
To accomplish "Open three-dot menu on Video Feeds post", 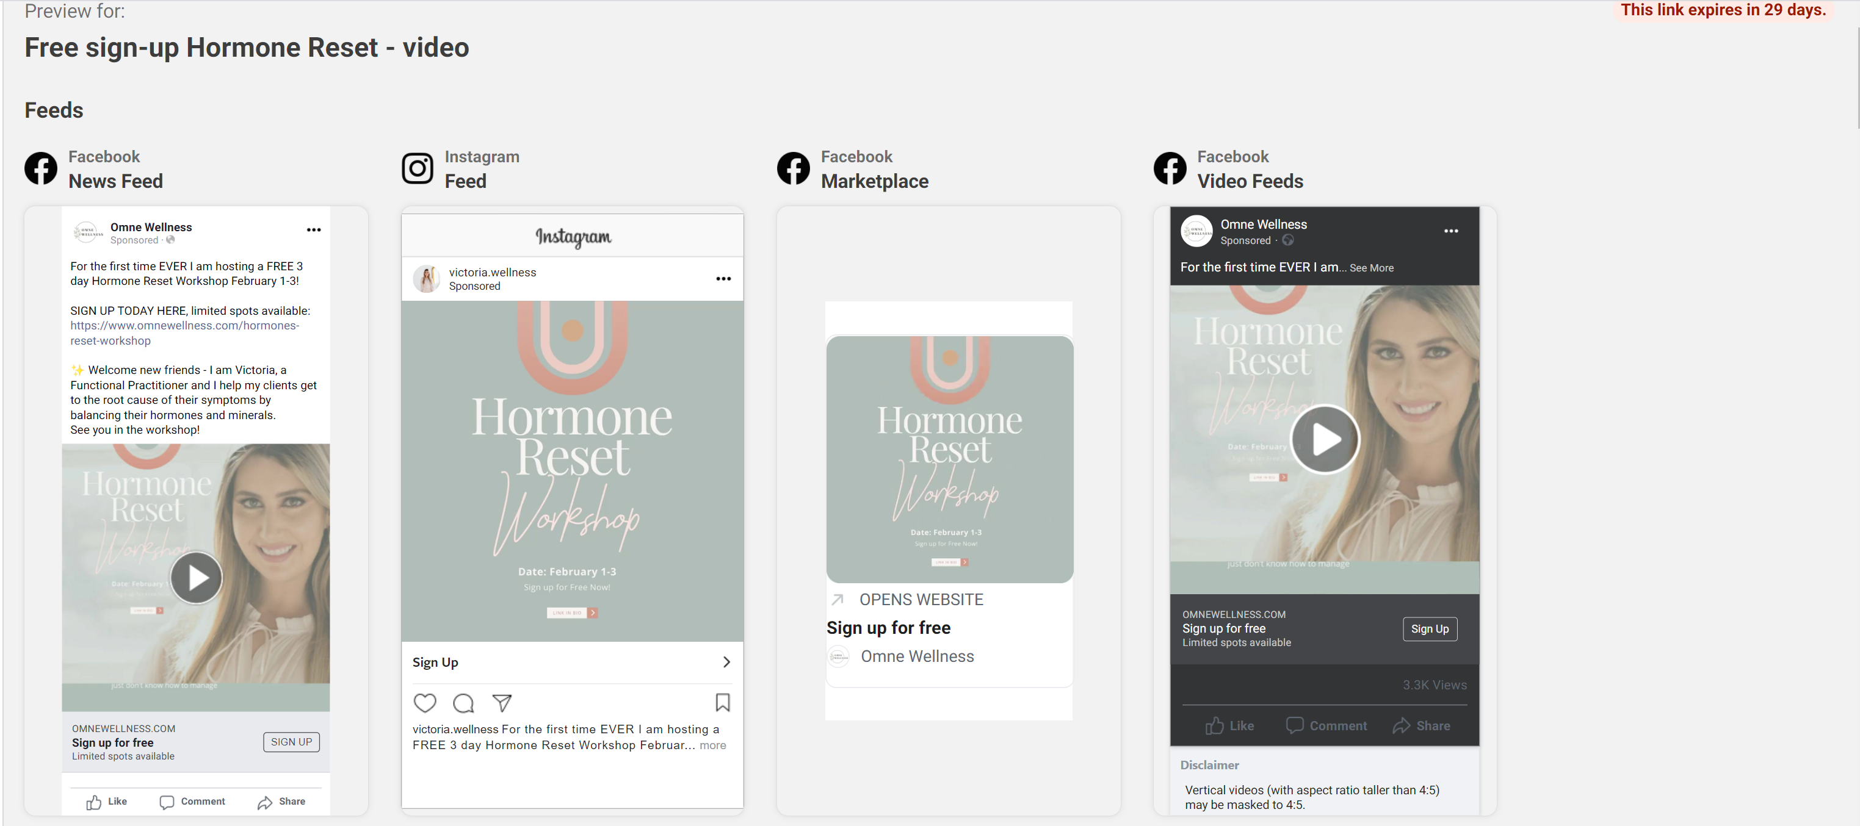I will click(1450, 231).
